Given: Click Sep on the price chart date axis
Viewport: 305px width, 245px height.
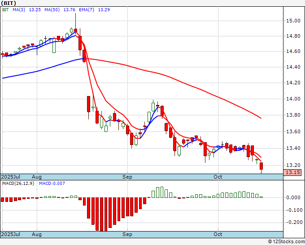Looking at the screenshot, I should point(127,177).
